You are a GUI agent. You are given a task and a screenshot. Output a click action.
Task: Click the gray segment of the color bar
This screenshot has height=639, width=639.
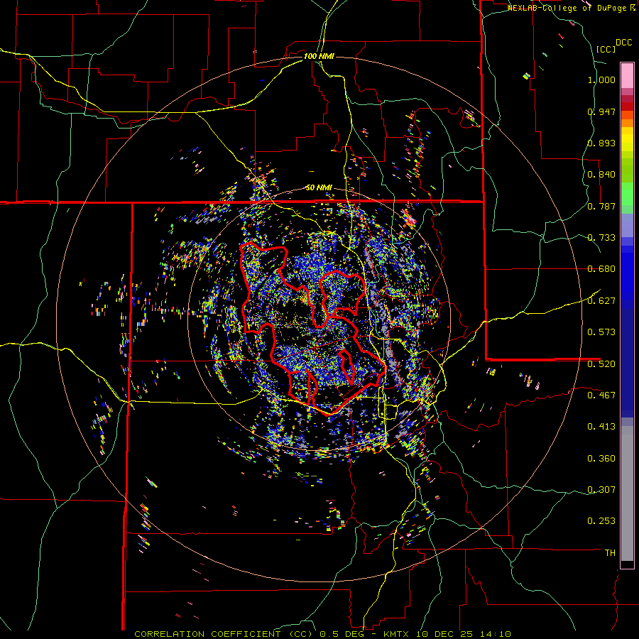click(x=627, y=493)
